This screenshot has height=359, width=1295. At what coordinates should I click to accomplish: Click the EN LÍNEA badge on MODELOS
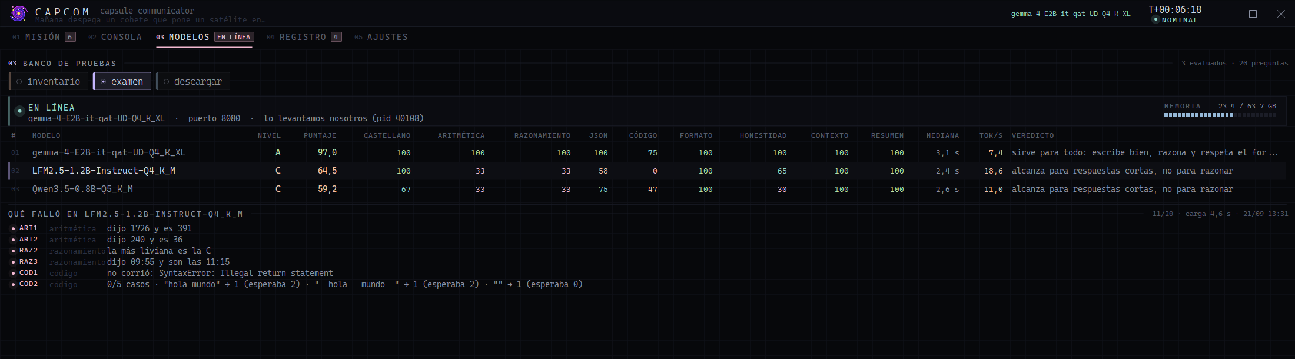coord(234,37)
